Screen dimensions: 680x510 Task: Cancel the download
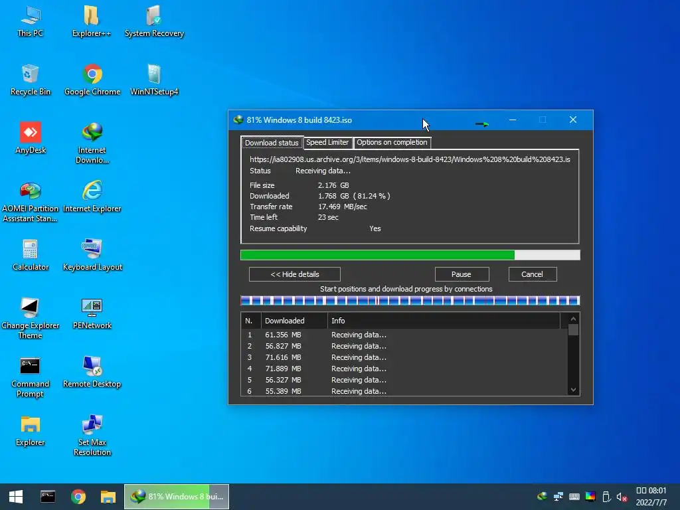[532, 274]
